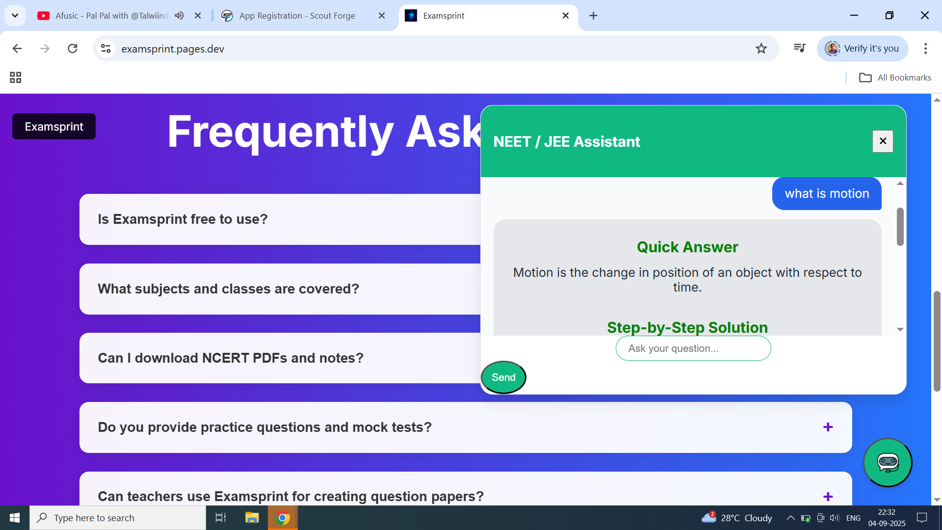Mute the YouTube tab via speaker icon
The width and height of the screenshot is (942, 530).
point(179,16)
